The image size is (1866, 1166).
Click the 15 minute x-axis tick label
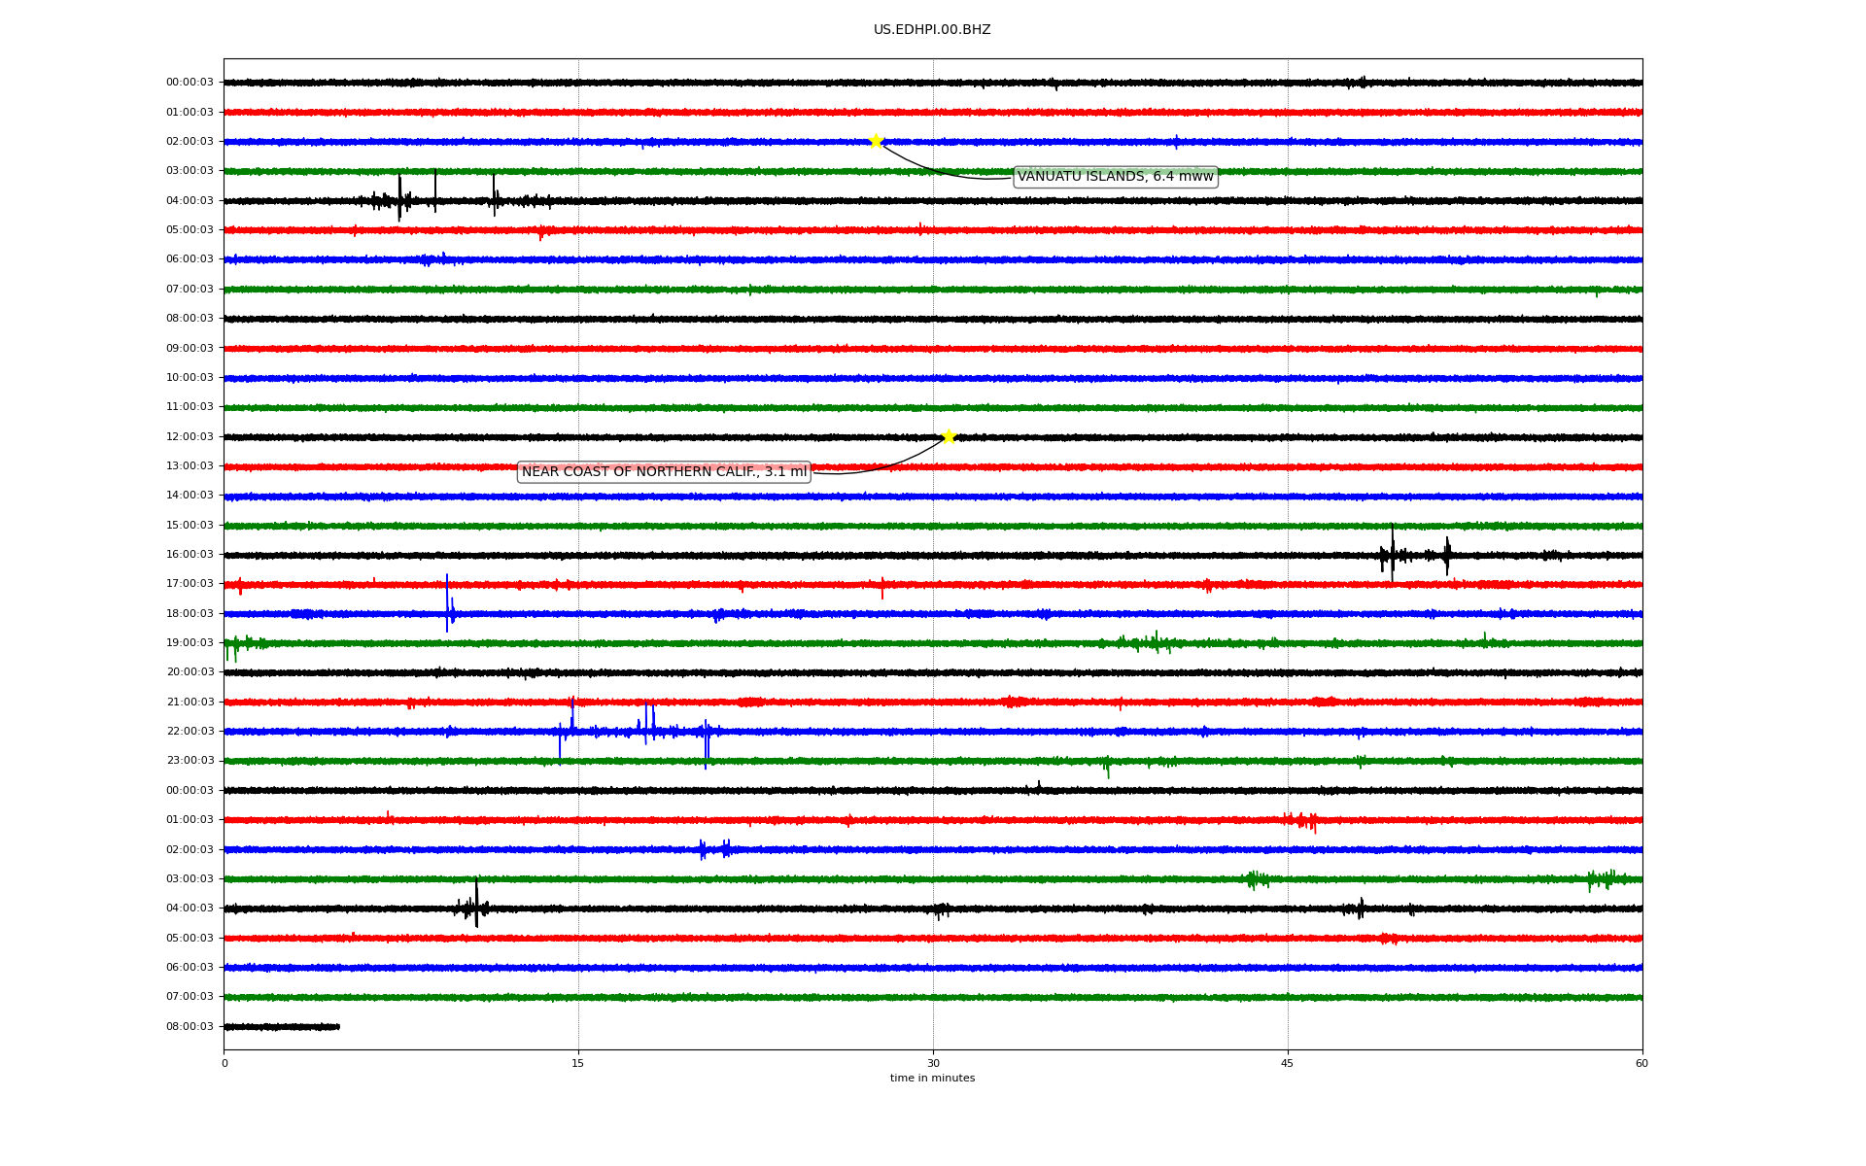578,1063
